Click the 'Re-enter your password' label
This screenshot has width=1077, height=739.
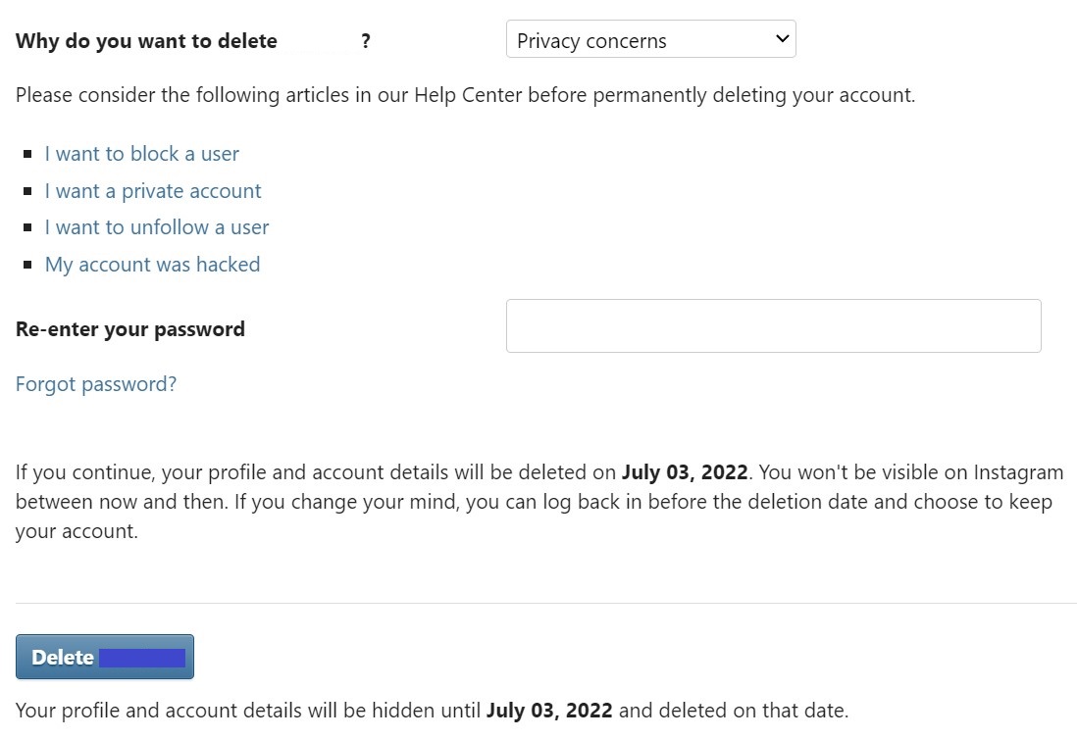130,329
